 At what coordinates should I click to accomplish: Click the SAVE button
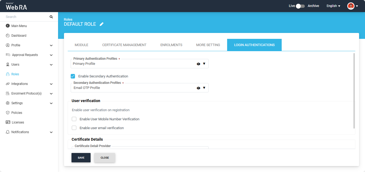(x=81, y=158)
